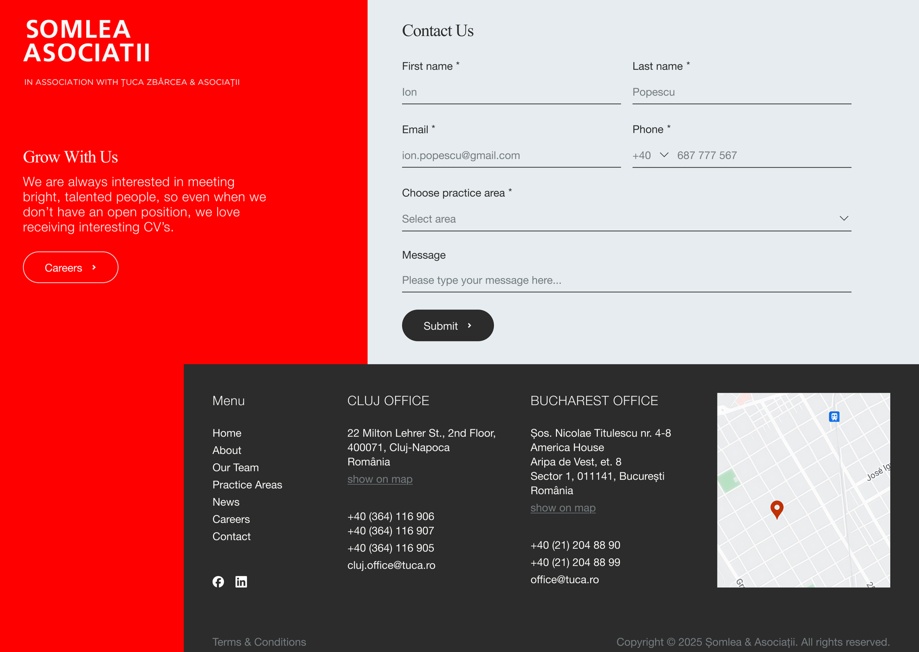
Task: Open Careers in footer menu
Action: tap(231, 519)
